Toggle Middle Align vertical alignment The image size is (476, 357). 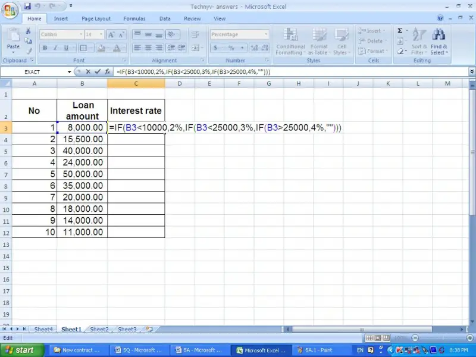tap(148, 35)
